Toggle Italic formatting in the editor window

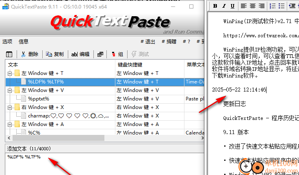(224, 6)
